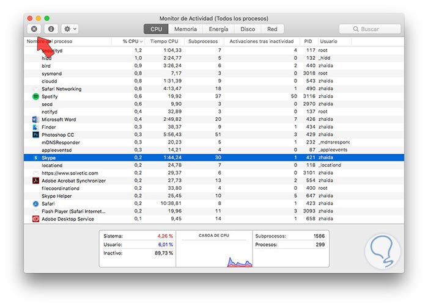428x307 pixels.
Task: Sort by Subprocesos column header
Action: pyautogui.click(x=203, y=42)
